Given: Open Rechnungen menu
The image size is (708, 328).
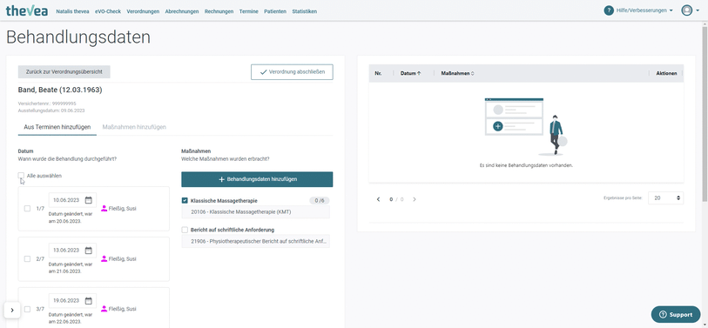Looking at the screenshot, I should (219, 11).
